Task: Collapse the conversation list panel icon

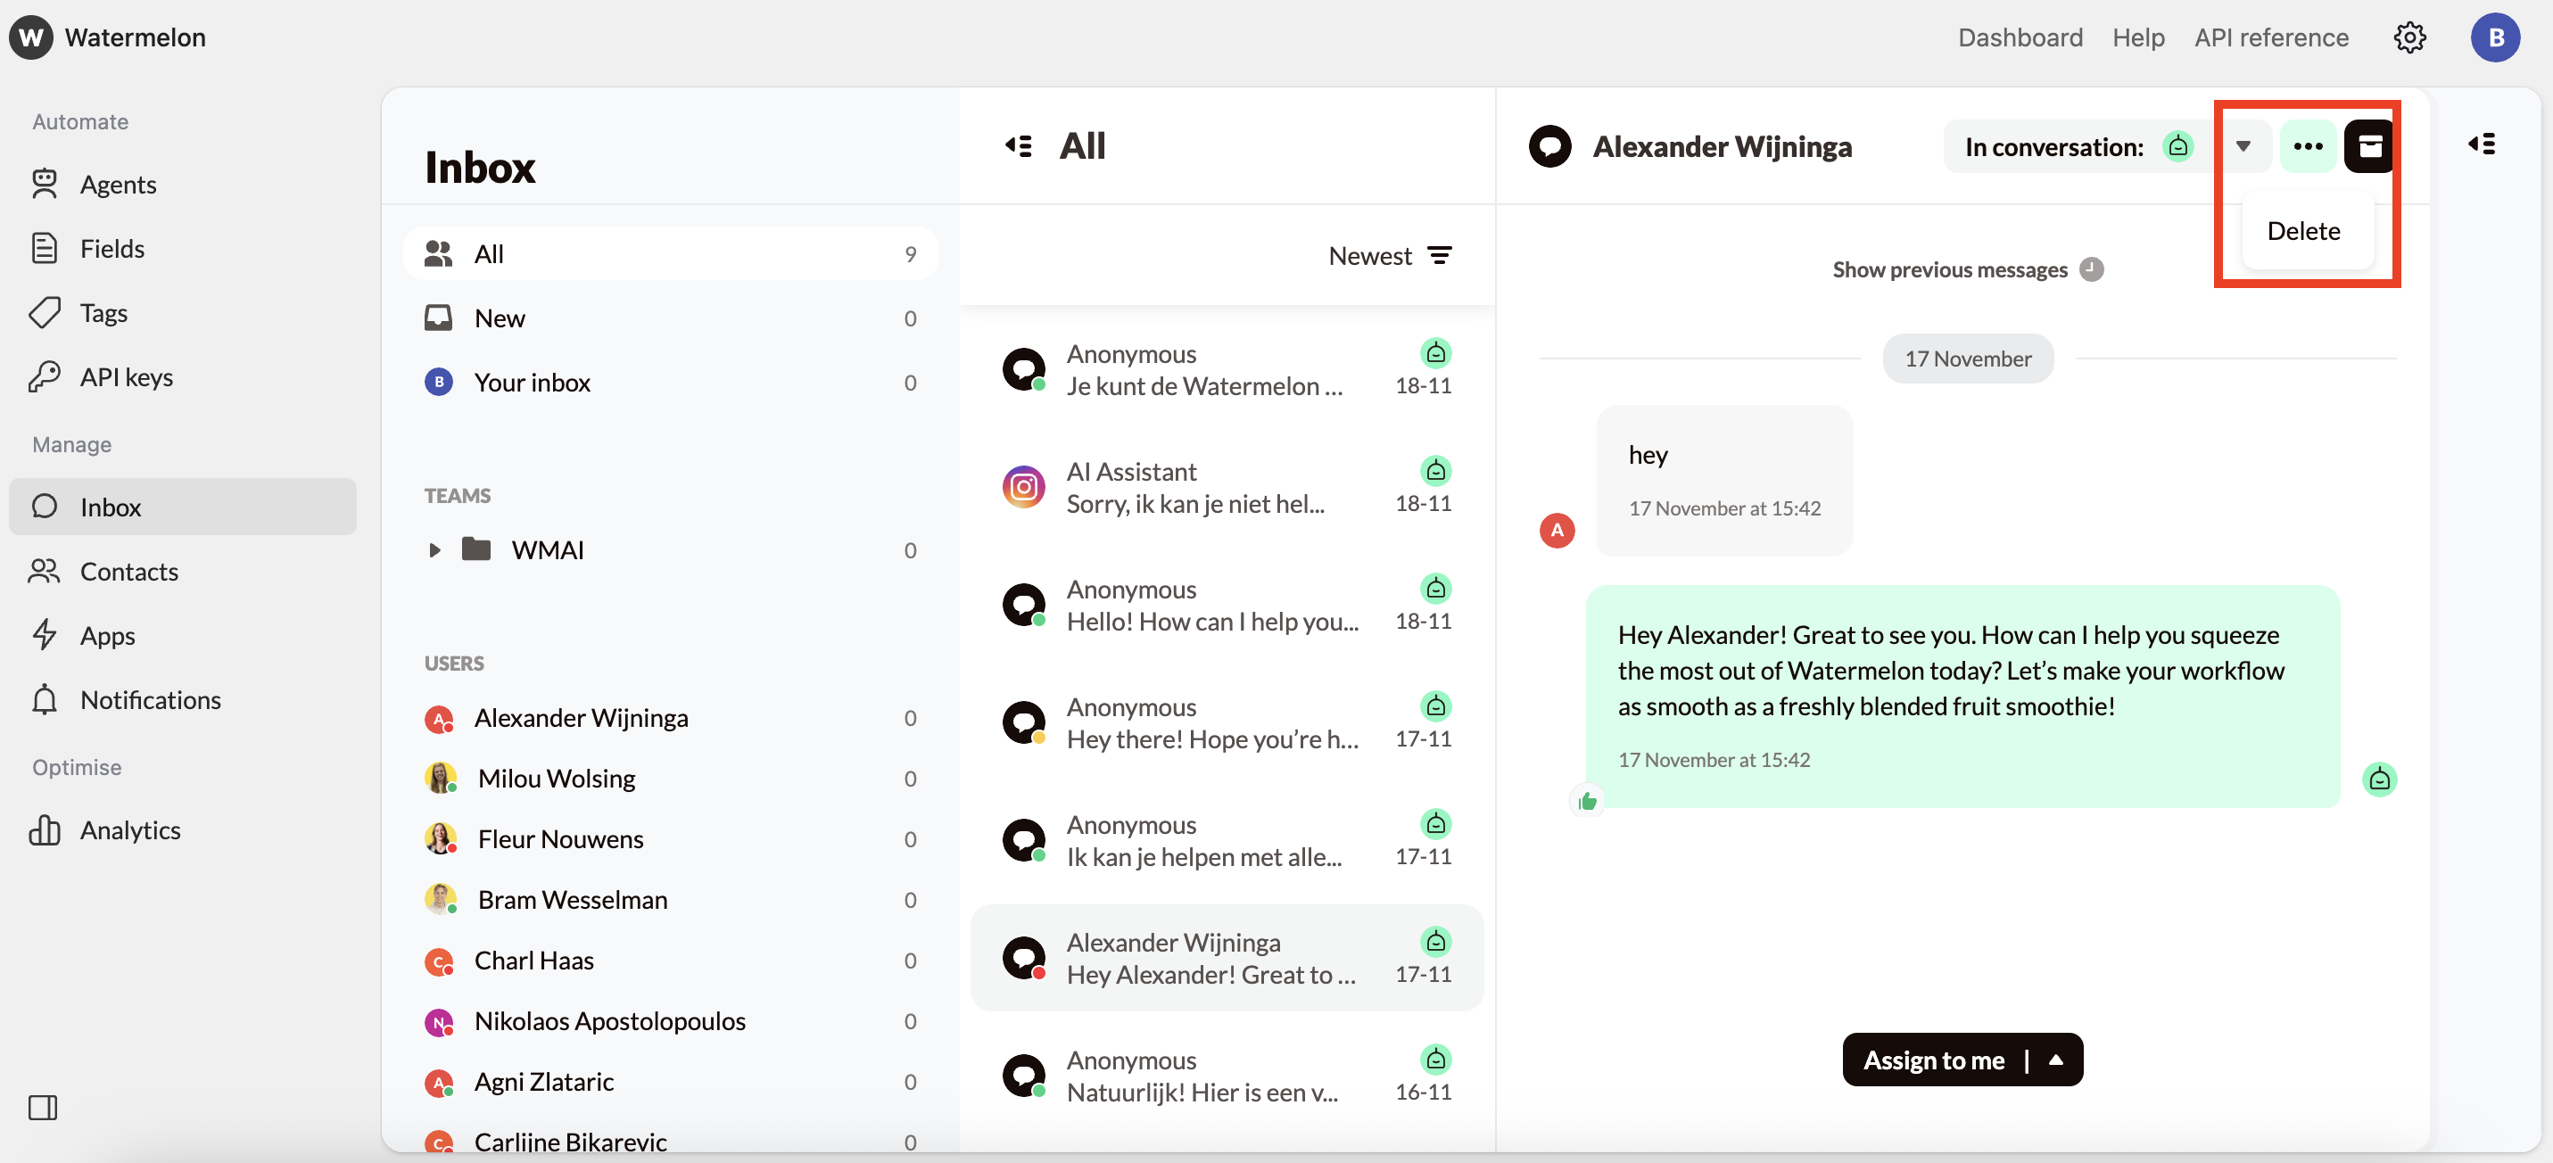Action: point(1018,146)
